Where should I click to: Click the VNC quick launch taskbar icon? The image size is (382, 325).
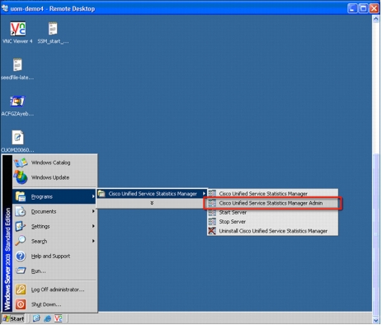(59, 318)
